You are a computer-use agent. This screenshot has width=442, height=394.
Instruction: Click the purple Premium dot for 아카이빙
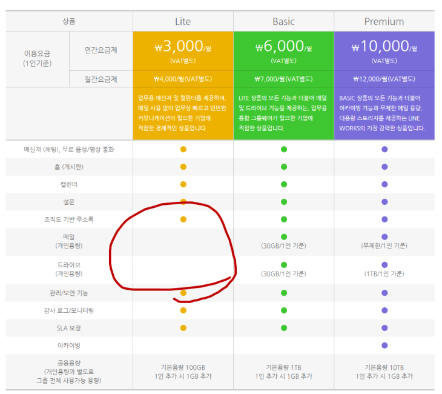[384, 346]
